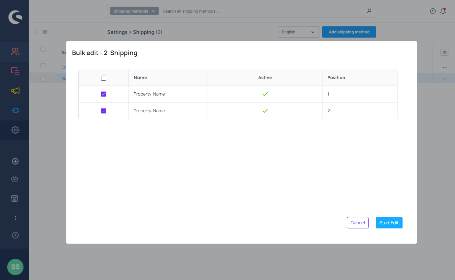Open the Extensions plug icon in sidebar

pyautogui.click(x=15, y=110)
